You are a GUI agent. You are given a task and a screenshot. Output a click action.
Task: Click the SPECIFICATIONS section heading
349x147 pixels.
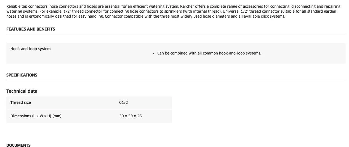pos(22,75)
